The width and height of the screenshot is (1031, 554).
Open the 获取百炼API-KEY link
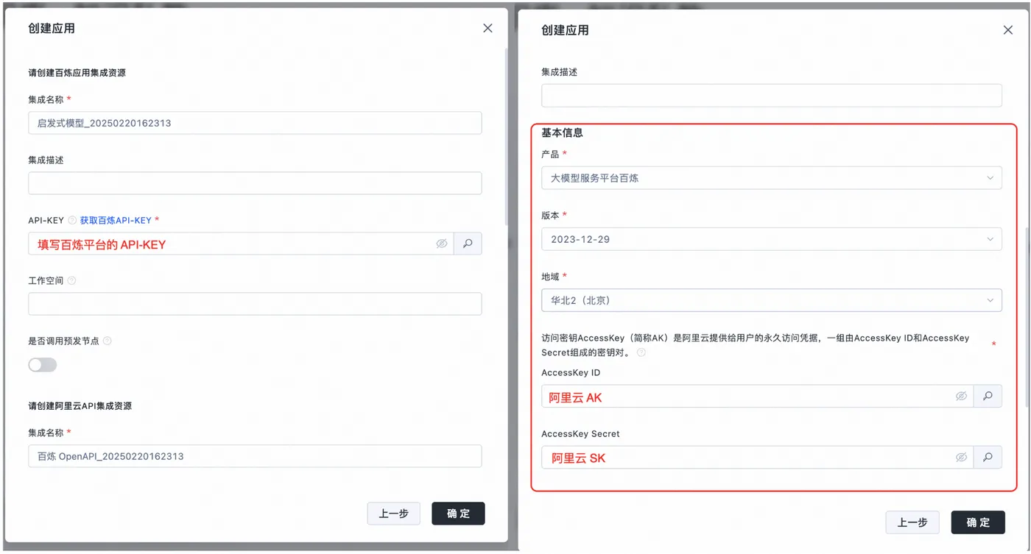(116, 220)
